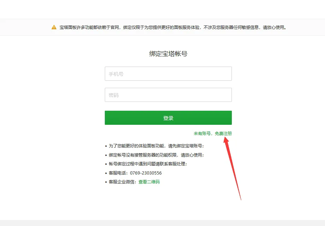Click the bullet dot before 为了您能更好
The image size is (325, 226).
[x=106, y=146]
